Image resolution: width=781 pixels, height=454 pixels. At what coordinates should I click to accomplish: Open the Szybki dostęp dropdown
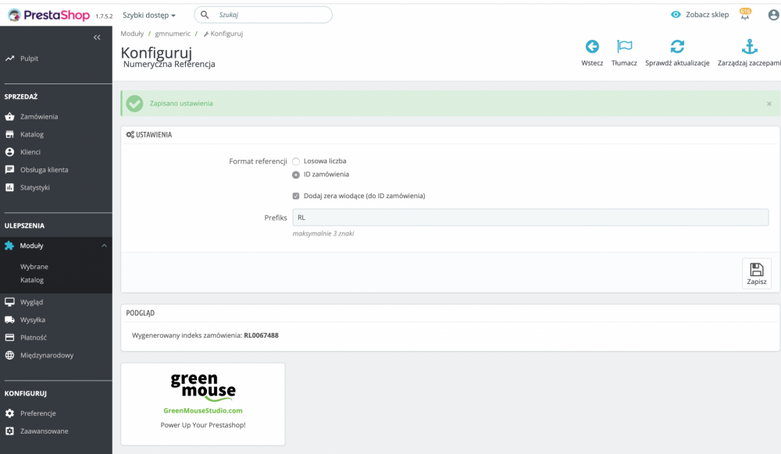tap(147, 14)
